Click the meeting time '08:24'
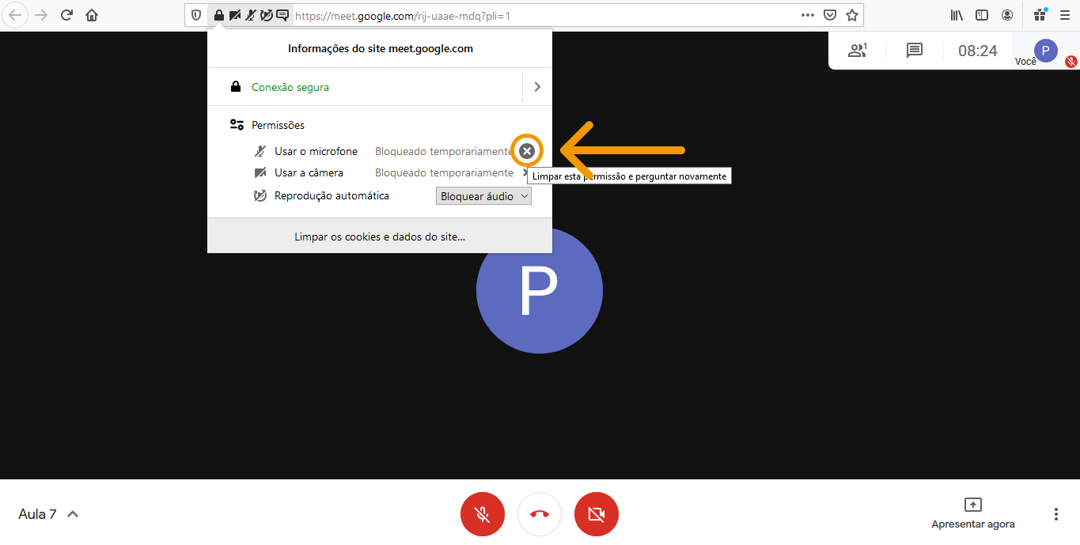This screenshot has height=545, width=1080. (x=978, y=51)
